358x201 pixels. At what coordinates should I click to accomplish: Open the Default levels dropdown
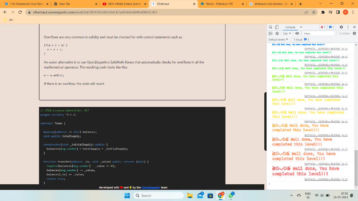pos(278,40)
